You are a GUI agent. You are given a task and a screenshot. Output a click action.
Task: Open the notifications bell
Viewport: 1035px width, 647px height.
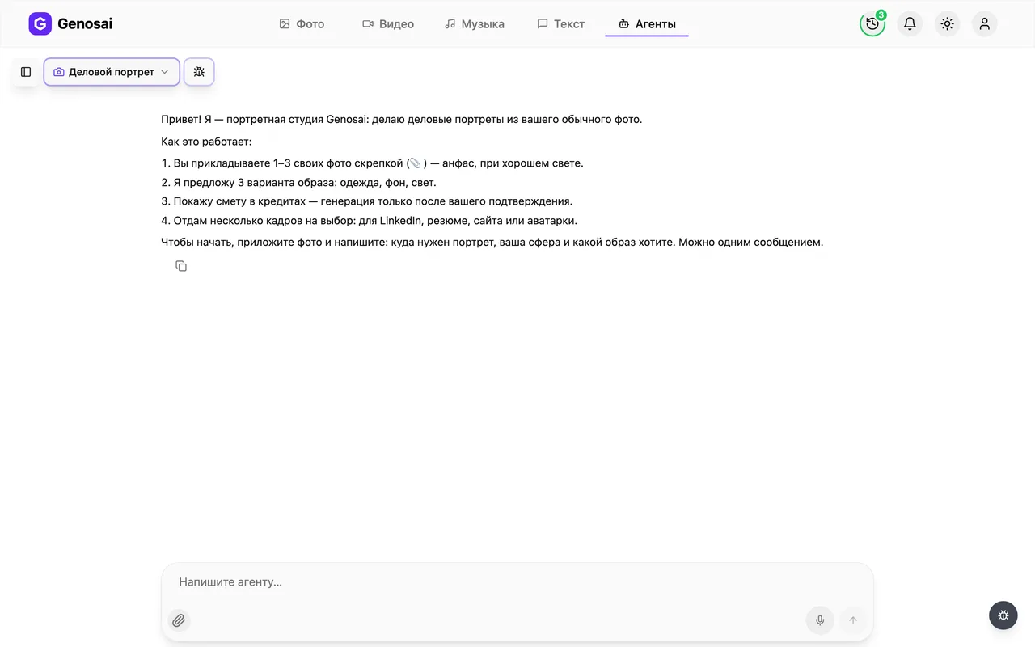[x=910, y=23]
